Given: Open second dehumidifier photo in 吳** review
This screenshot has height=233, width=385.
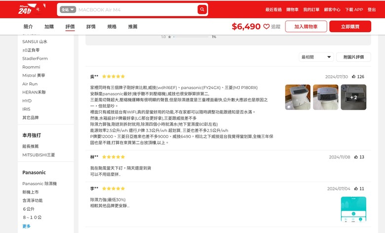Looking at the screenshot, I should (326, 97).
